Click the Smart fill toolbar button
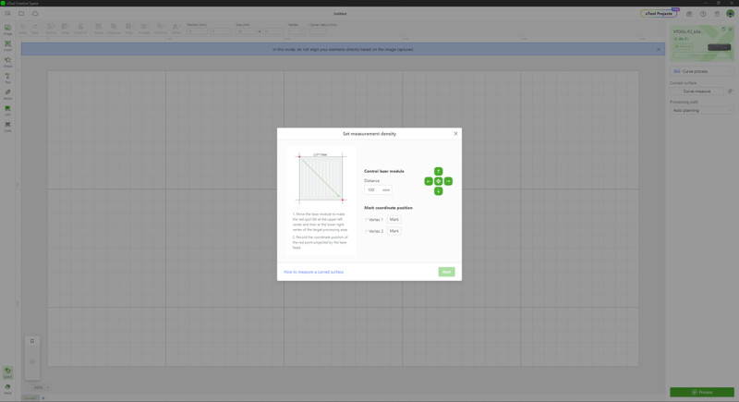Viewport: 739px width, 402px height. coord(80,29)
